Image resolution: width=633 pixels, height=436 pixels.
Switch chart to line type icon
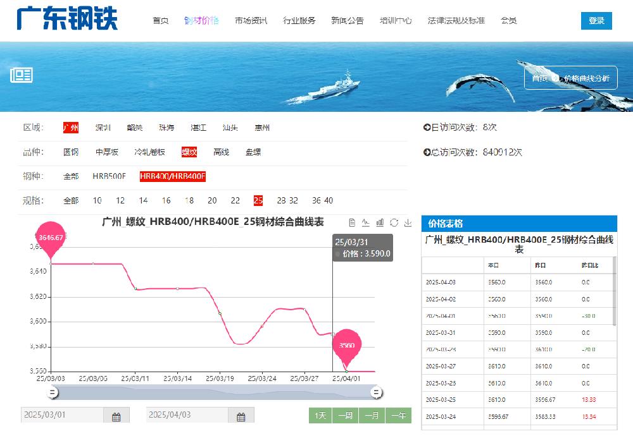tap(366, 222)
